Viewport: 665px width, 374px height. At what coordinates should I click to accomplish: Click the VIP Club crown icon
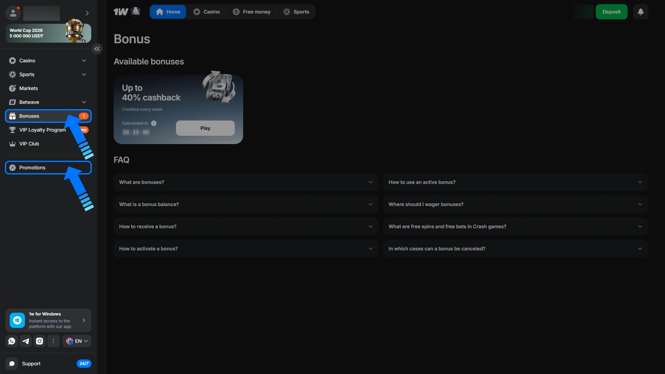[x=12, y=144]
